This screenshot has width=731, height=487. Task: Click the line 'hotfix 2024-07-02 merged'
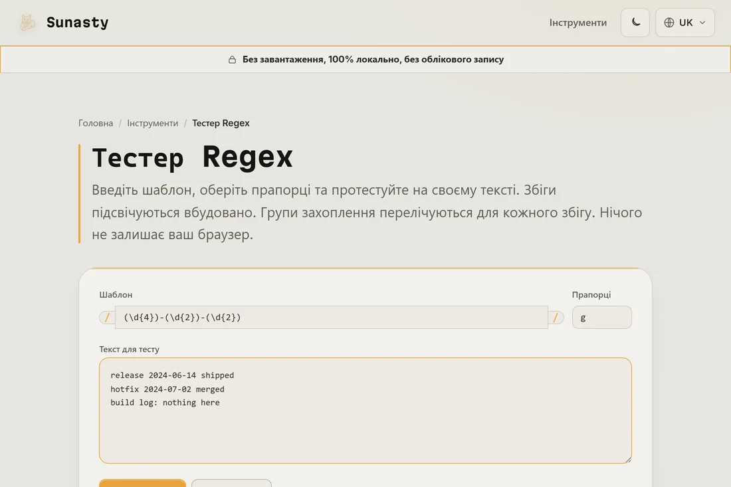coord(167,389)
